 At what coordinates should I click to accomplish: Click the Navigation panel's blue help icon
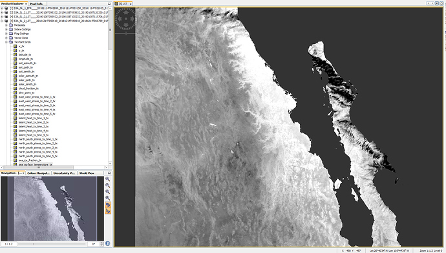click(x=107, y=243)
